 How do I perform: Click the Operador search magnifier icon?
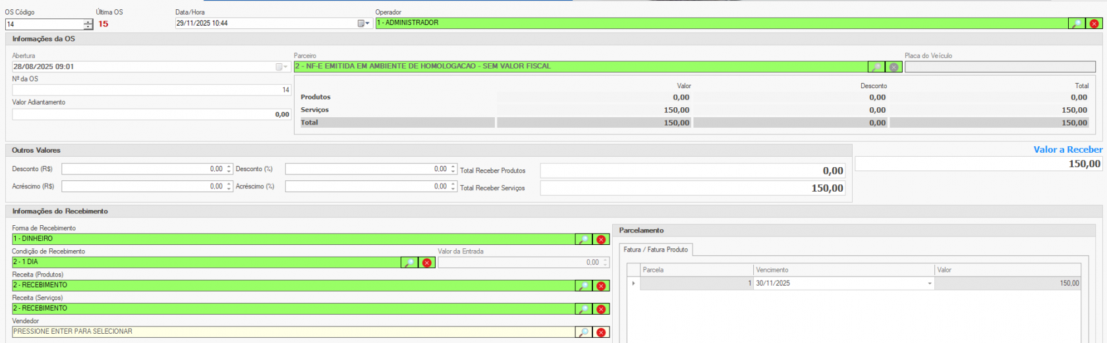[1077, 24]
